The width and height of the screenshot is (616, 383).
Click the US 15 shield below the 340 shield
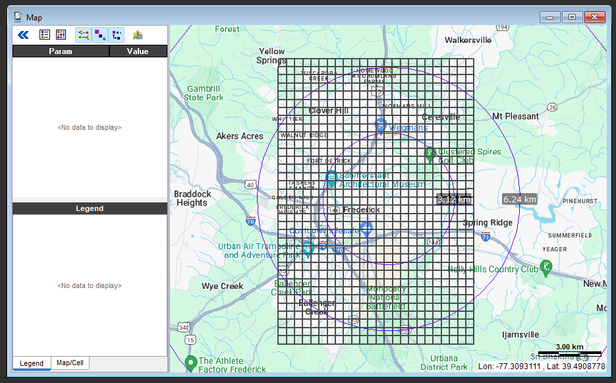point(190,339)
